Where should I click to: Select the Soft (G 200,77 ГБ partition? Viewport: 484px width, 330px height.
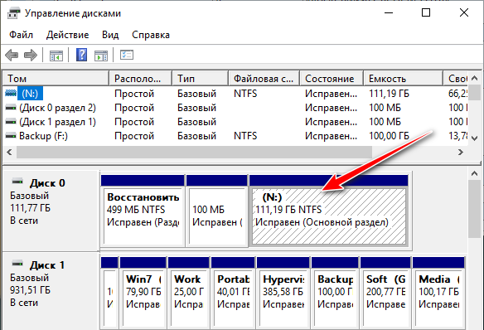click(x=385, y=293)
